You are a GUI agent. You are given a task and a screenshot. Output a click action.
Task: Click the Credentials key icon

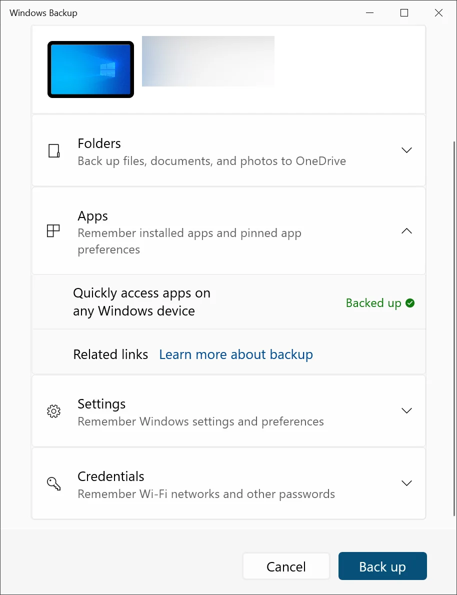53,483
